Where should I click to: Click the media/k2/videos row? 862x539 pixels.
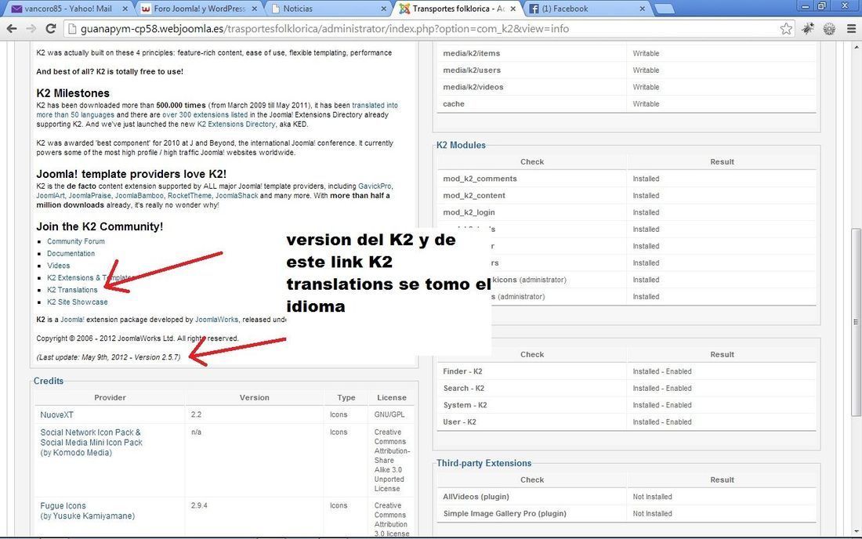point(626,87)
